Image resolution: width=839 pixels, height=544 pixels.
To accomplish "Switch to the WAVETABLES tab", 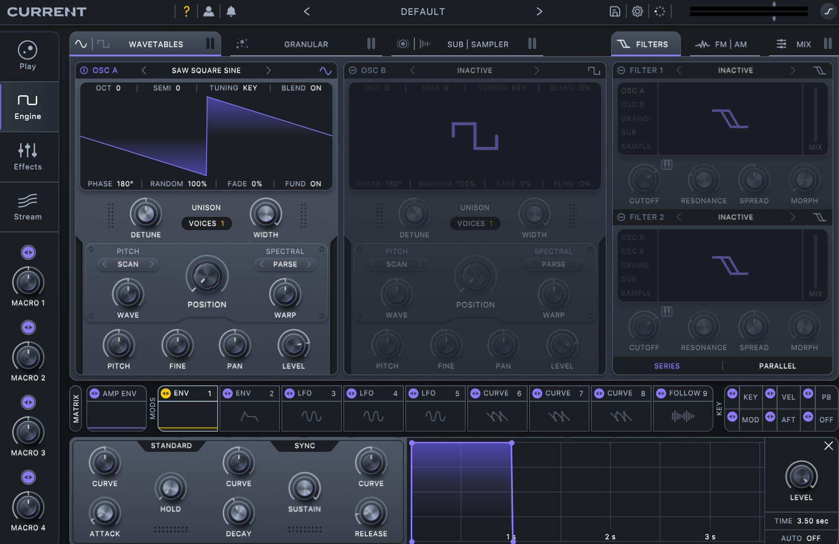I will pos(156,44).
